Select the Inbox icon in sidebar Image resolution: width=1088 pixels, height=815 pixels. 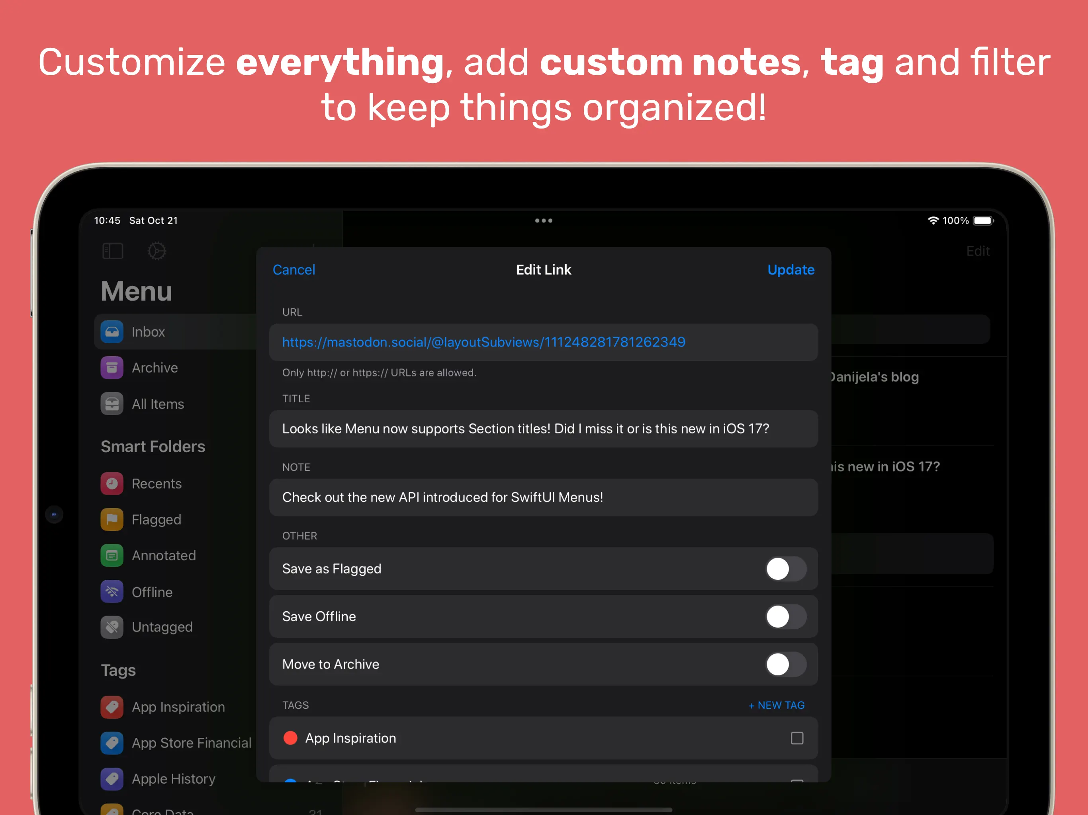[112, 332]
